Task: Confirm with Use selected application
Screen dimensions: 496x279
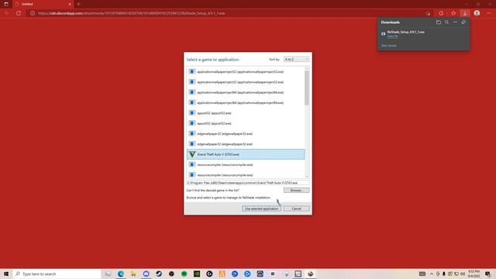Action: (261, 208)
